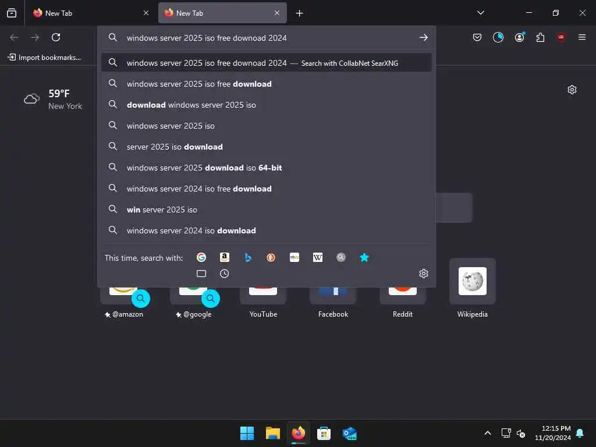The image size is (596, 447).
Task: Click the Go arrow in address bar
Action: coord(424,38)
